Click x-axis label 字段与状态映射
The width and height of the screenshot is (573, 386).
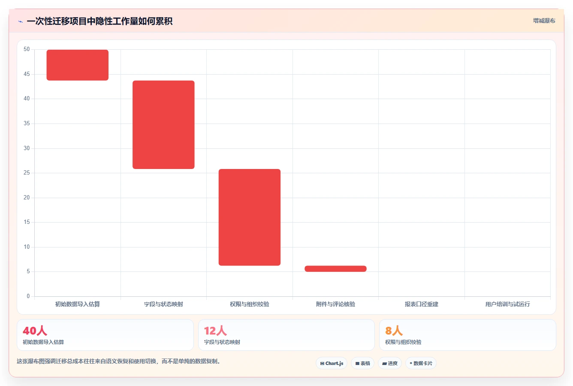(163, 304)
